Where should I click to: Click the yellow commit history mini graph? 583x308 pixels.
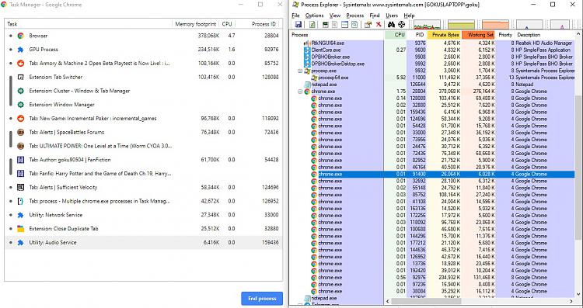click(x=462, y=25)
